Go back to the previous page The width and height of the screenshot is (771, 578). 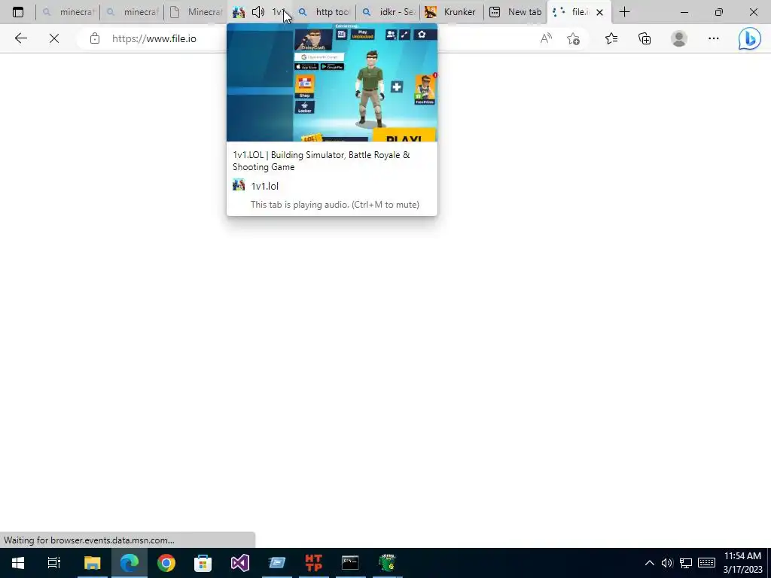click(20, 38)
